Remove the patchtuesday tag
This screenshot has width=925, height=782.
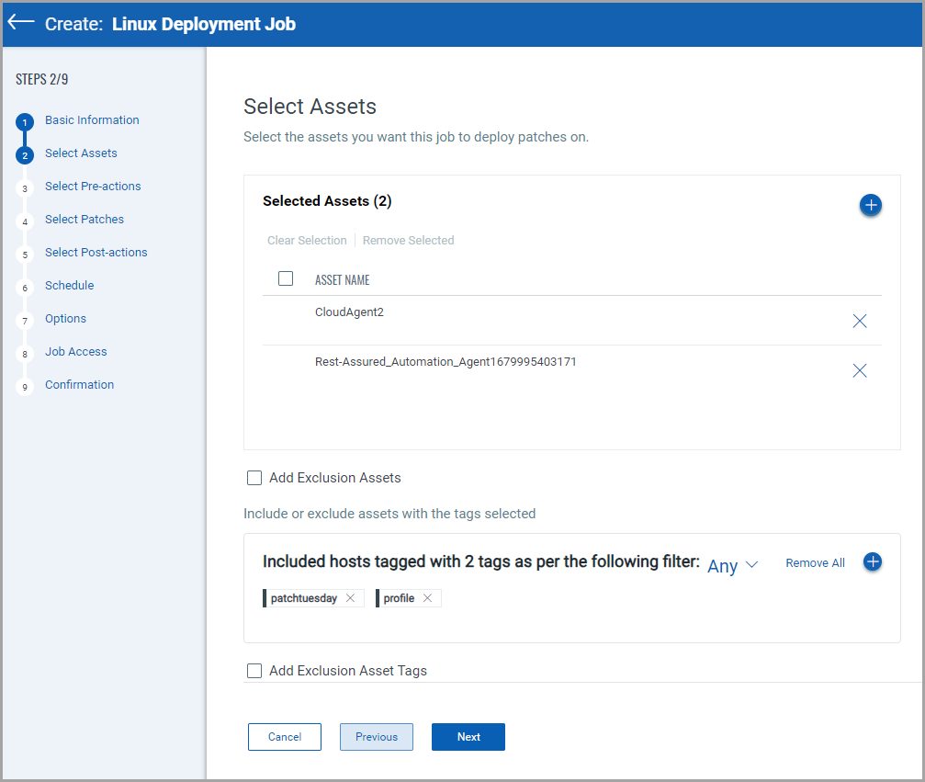[x=350, y=598]
